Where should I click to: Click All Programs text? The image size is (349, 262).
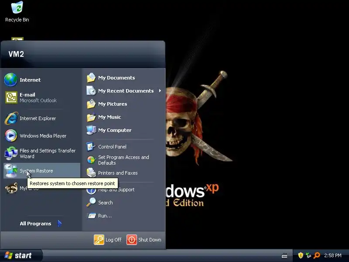point(35,224)
